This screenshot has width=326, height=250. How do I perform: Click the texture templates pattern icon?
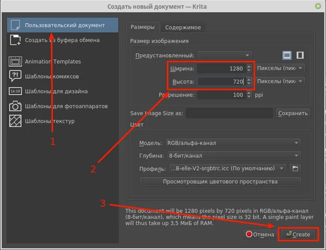[x=15, y=121]
